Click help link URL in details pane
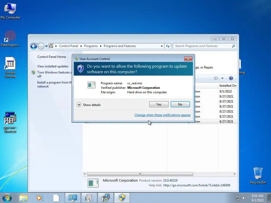271x203 pixels. [197, 185]
